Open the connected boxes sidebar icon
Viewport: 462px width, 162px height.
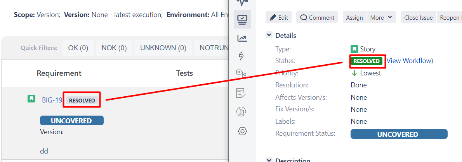pyautogui.click(x=242, y=73)
